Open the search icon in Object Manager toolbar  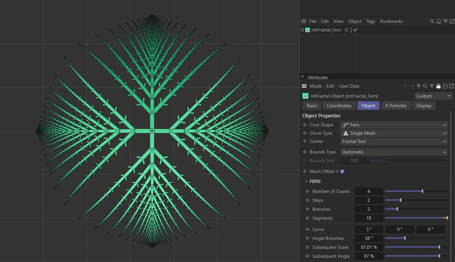pos(432,21)
